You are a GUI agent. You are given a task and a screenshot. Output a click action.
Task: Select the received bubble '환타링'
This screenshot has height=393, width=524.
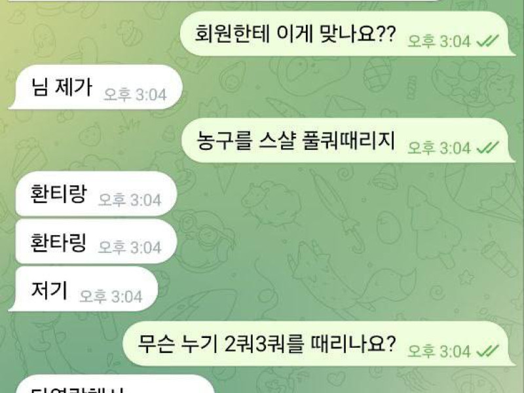click(x=96, y=241)
